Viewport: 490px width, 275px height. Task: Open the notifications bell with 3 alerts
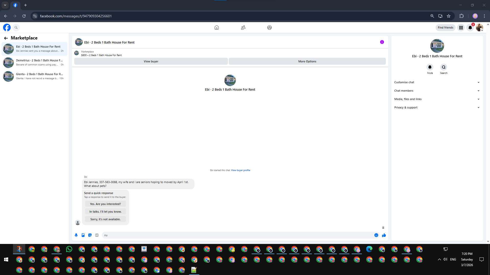470,28
